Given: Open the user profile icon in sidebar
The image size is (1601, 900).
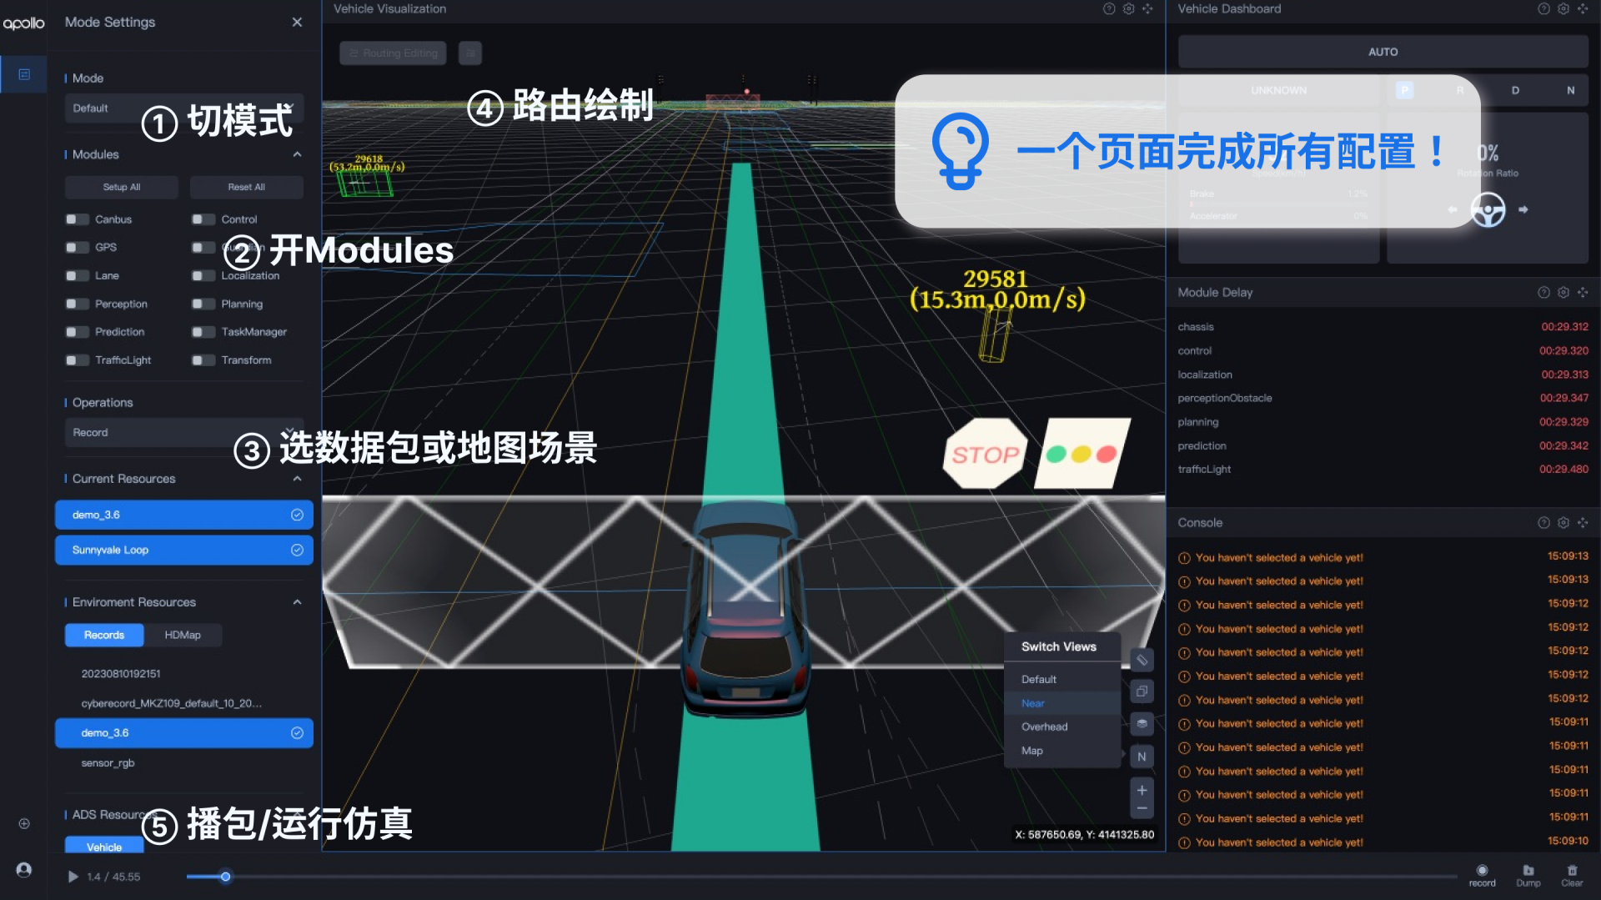Looking at the screenshot, I should [x=24, y=870].
